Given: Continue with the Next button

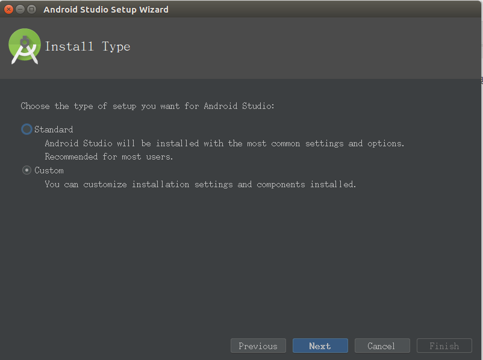Looking at the screenshot, I should coord(320,346).
